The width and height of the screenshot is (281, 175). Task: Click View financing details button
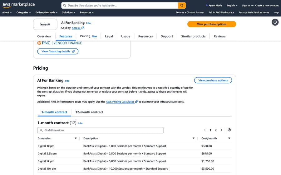tap(58, 51)
